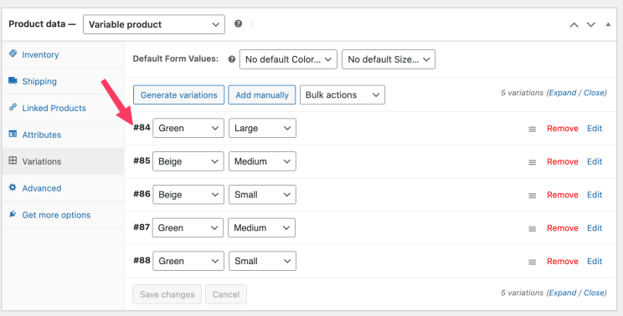Open Beige color dropdown for variation #85
623x316 pixels.
tap(188, 161)
